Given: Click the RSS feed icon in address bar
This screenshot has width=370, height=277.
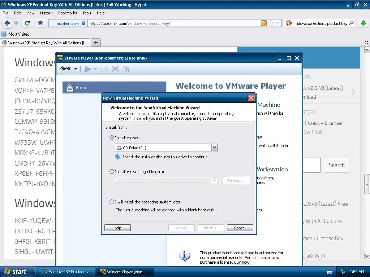Looking at the screenshot, I should pos(263,23).
